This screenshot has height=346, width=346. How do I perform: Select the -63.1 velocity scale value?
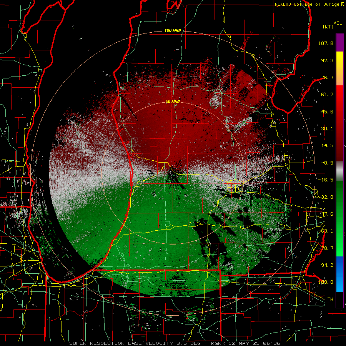coord(326,231)
